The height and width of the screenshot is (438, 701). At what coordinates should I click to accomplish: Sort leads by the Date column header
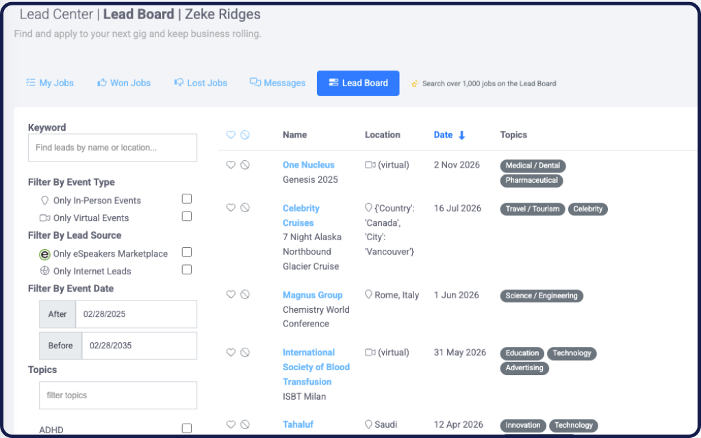click(443, 135)
